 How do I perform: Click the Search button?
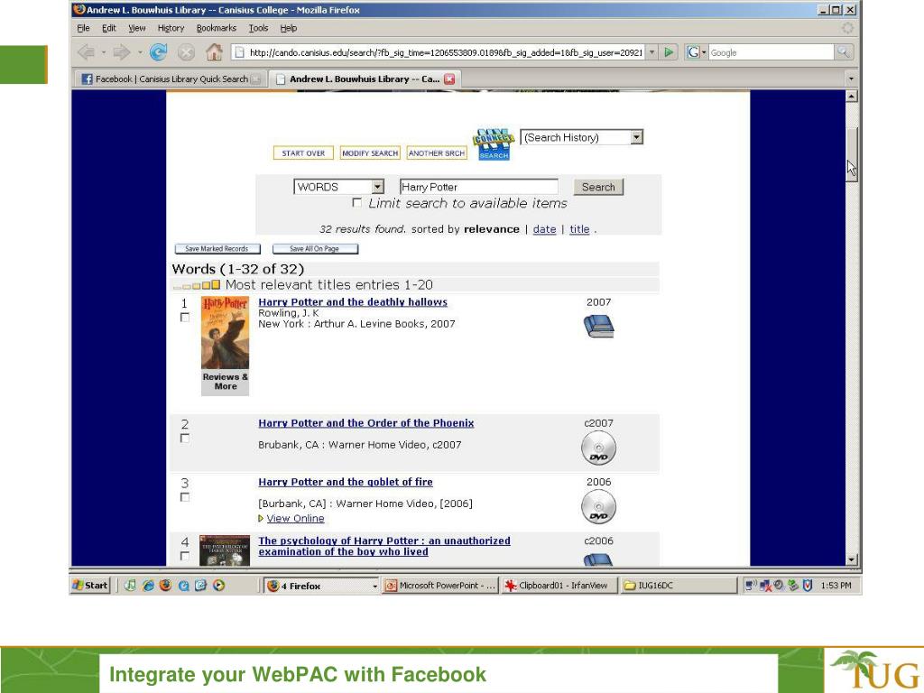pos(598,187)
